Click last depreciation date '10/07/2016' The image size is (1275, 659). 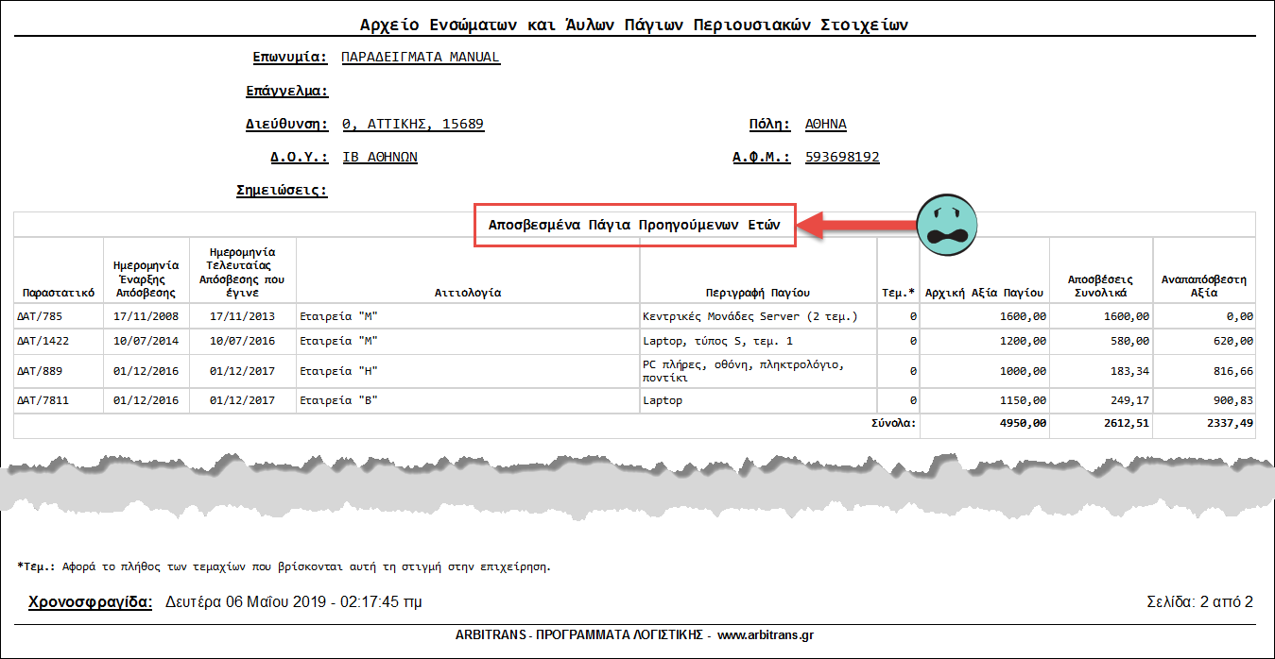(x=243, y=341)
